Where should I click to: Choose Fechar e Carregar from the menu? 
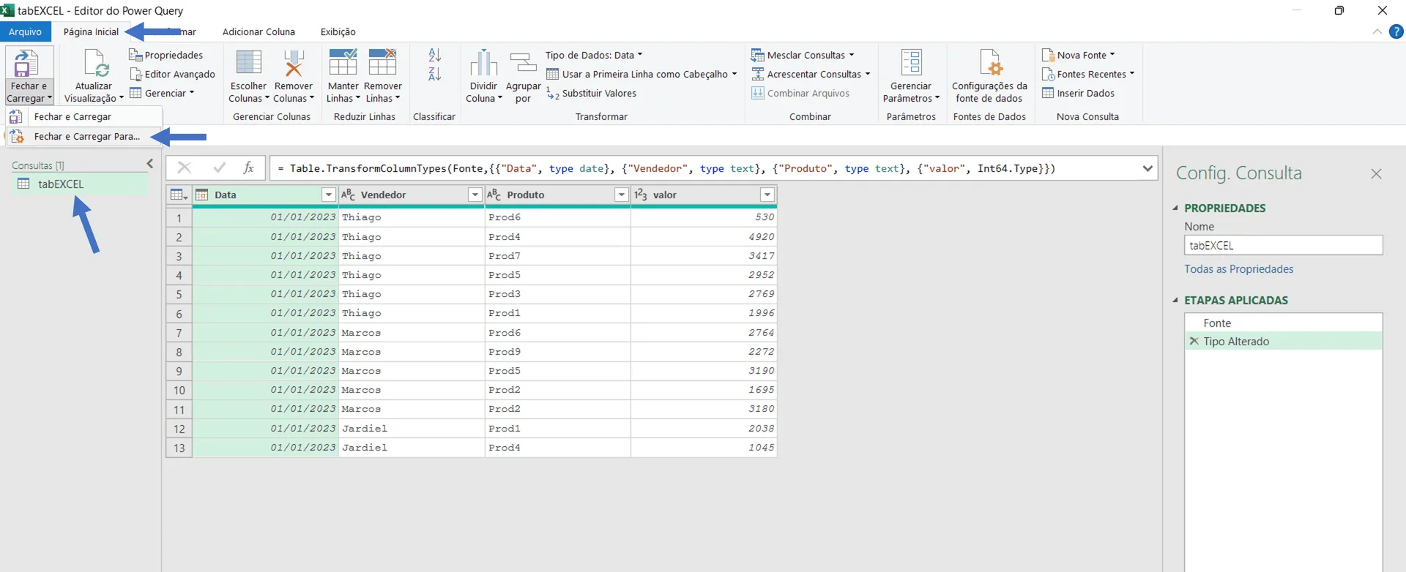(x=83, y=116)
